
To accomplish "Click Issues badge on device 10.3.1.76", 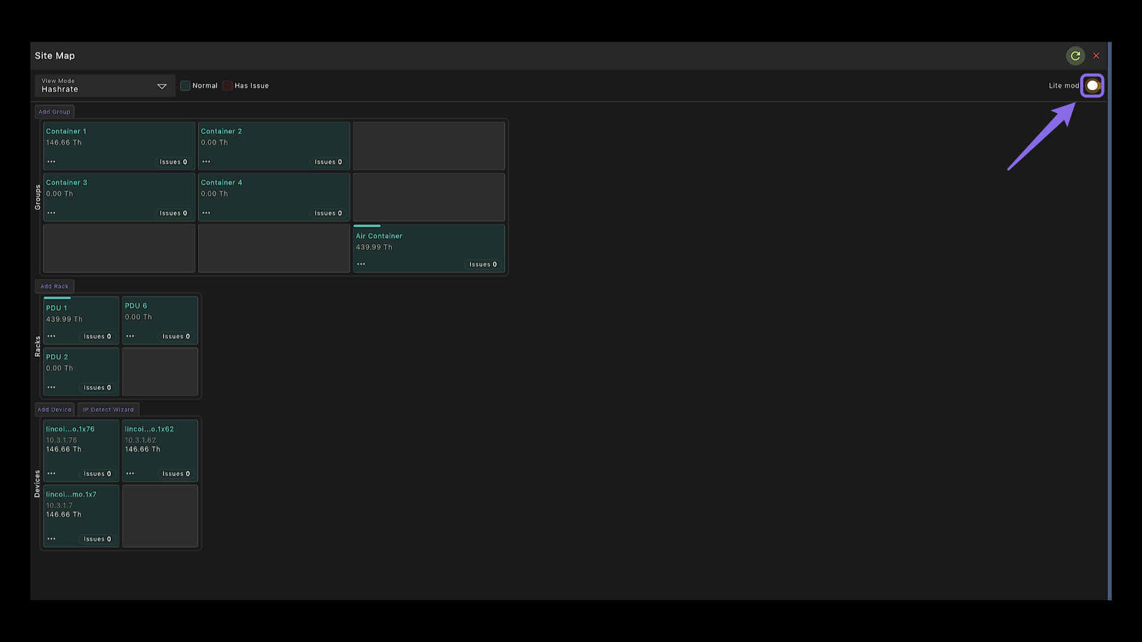I will point(98,474).
